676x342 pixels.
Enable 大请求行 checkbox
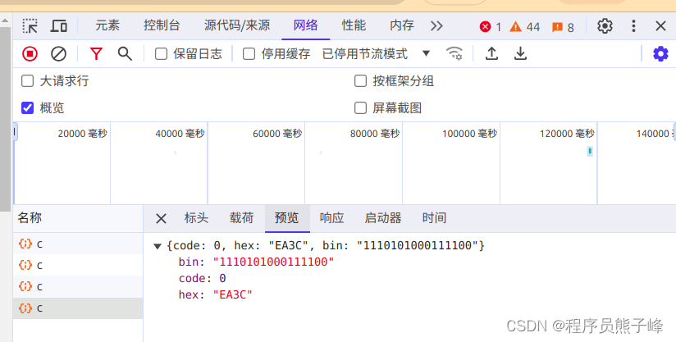point(28,80)
